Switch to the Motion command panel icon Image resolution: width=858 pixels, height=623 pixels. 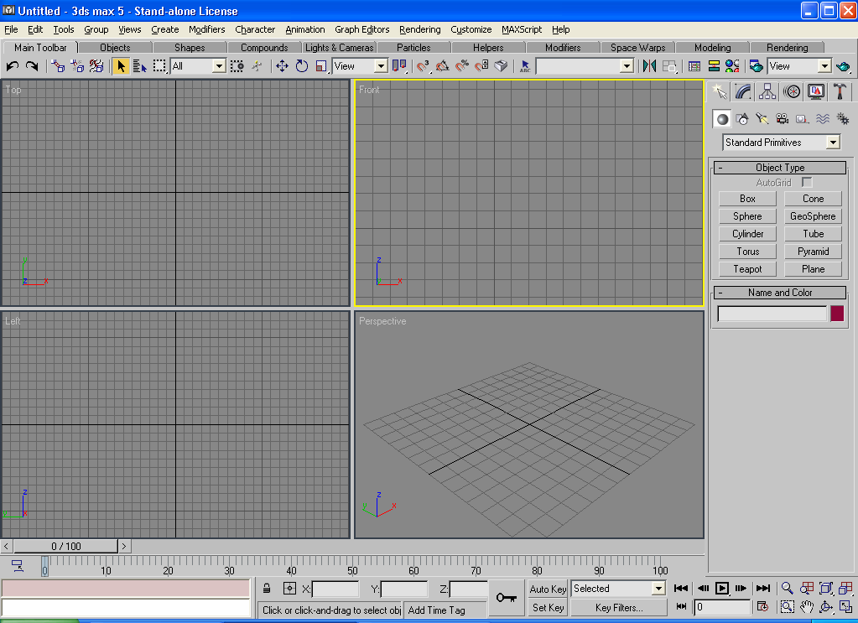[792, 91]
